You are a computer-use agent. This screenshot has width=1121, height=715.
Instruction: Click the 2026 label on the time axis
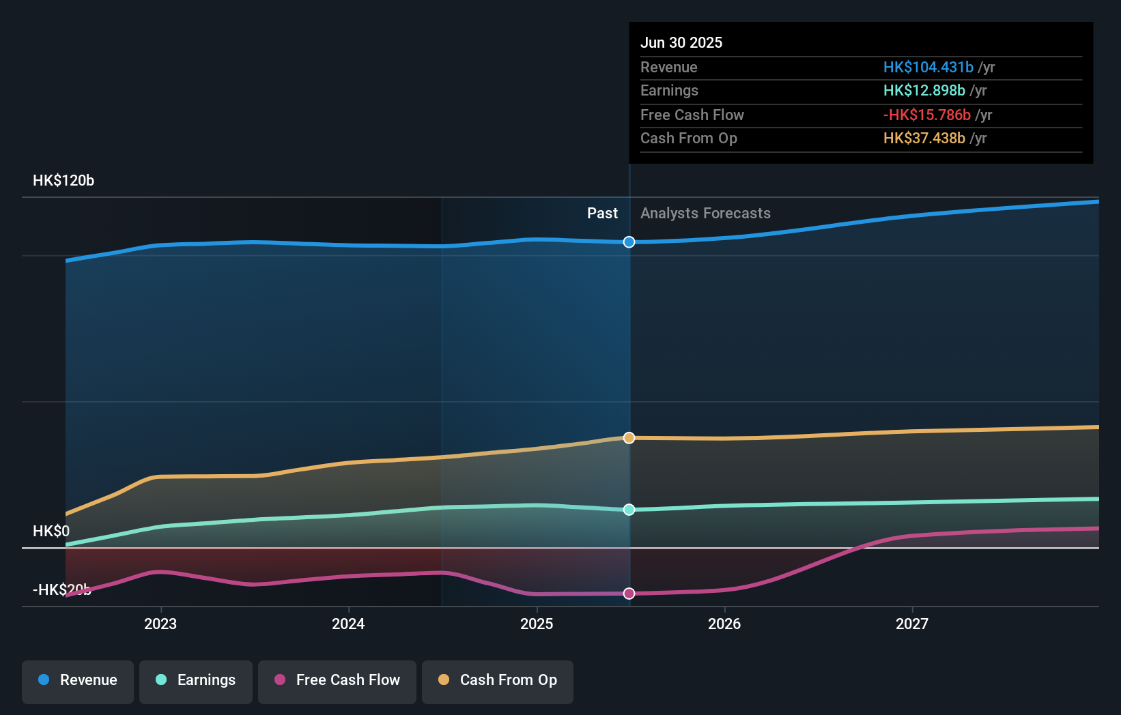click(725, 624)
